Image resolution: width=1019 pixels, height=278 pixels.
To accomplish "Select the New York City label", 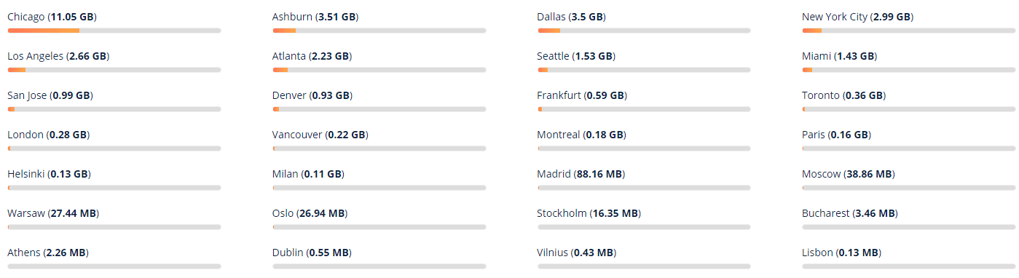I will pyautogui.click(x=858, y=17).
